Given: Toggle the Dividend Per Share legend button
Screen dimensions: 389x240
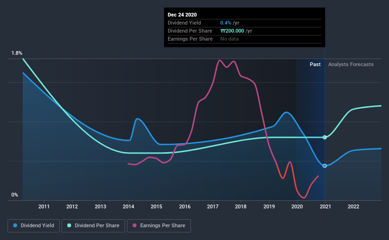Looking at the screenshot, I should [x=93, y=226].
